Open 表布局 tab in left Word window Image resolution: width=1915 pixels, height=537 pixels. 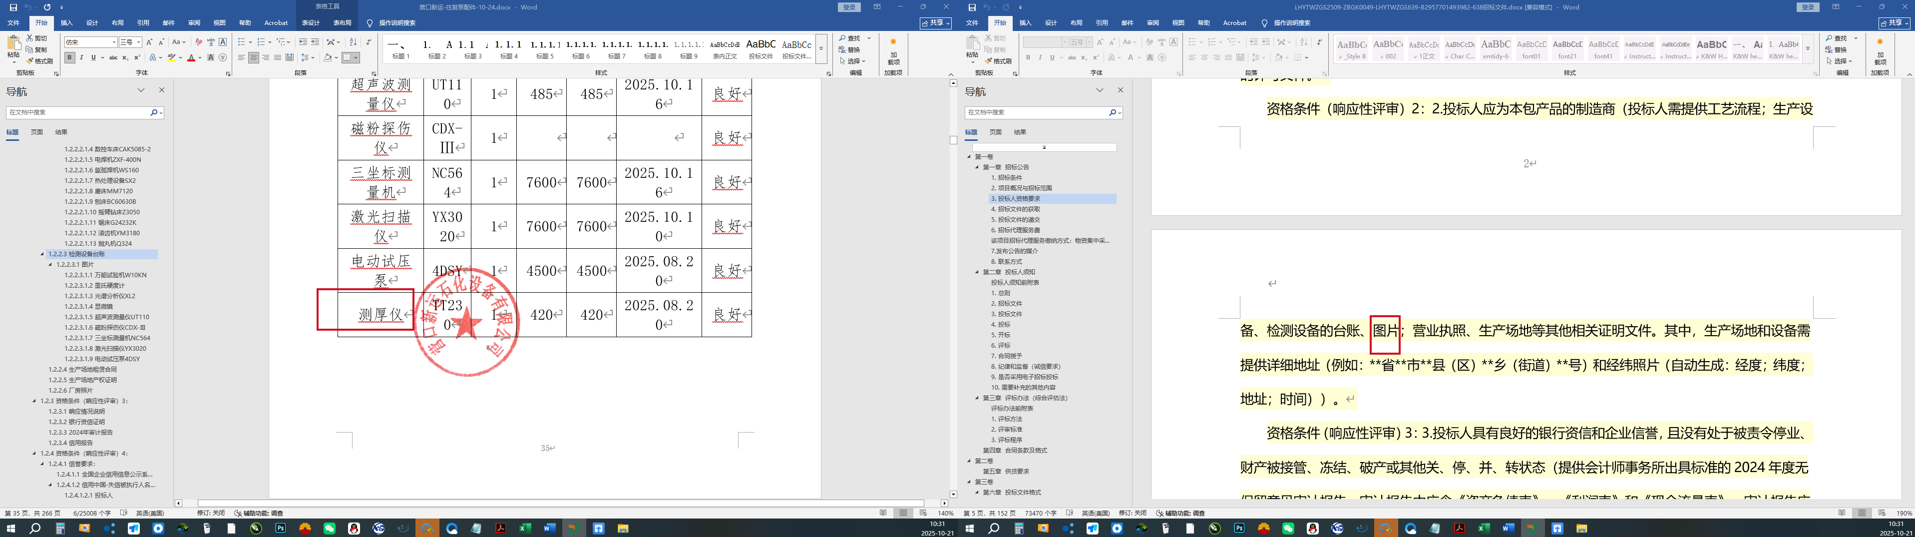click(342, 23)
